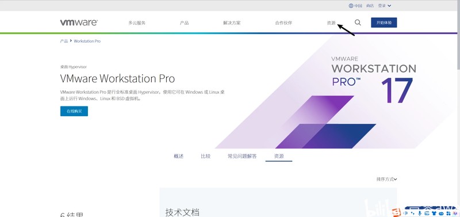The height and width of the screenshot is (217, 460).
Task: Click the globe region icon beside 中国
Action: tap(351, 6)
